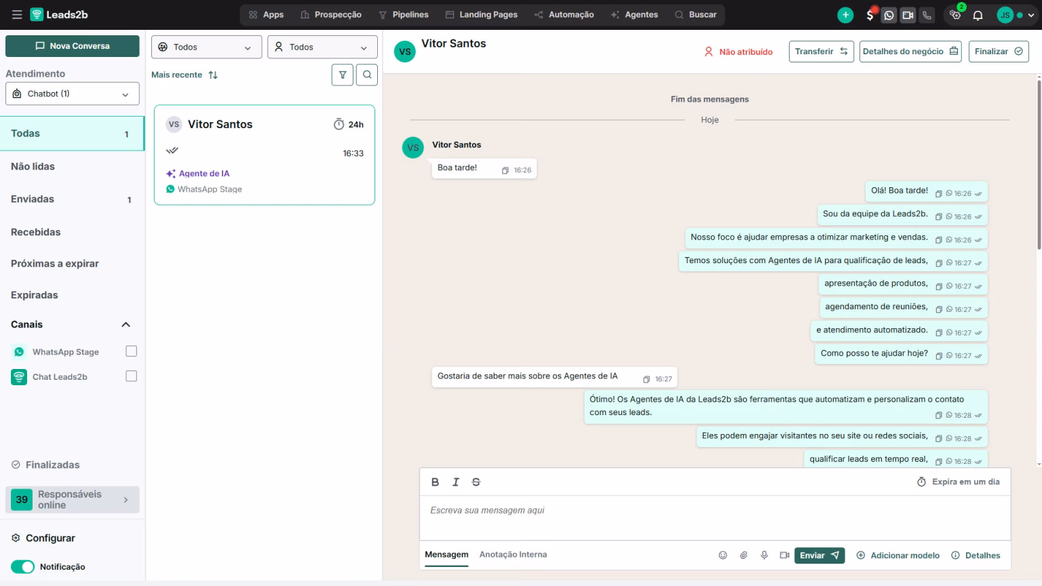Copy the 'Gostaria de saber mais' message icon
Viewport: 1042px width, 586px height.
click(x=647, y=379)
